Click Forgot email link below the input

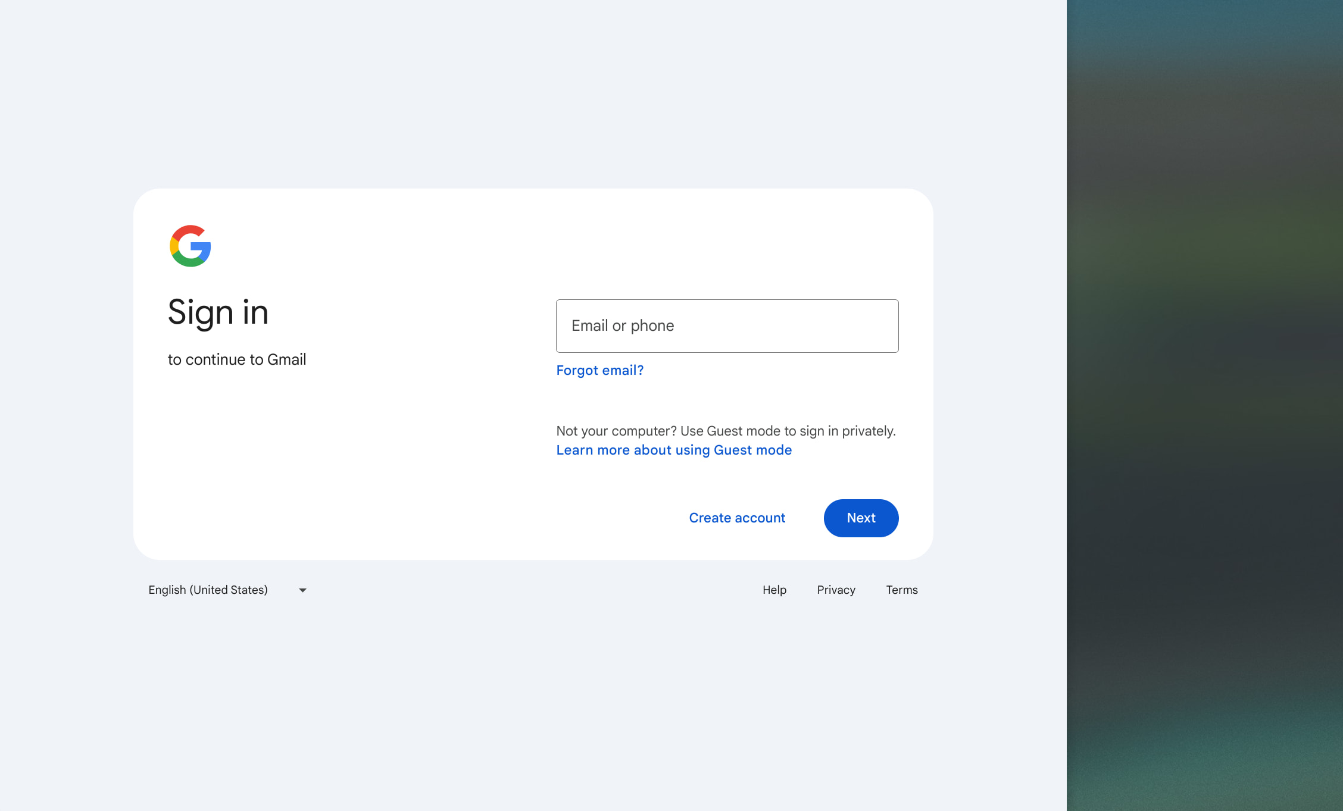click(599, 370)
